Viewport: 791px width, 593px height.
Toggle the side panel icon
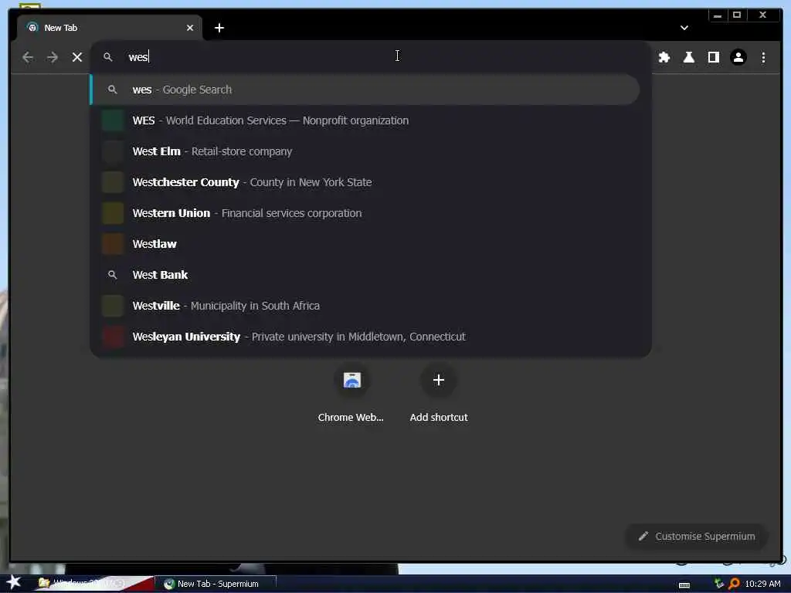coord(713,57)
